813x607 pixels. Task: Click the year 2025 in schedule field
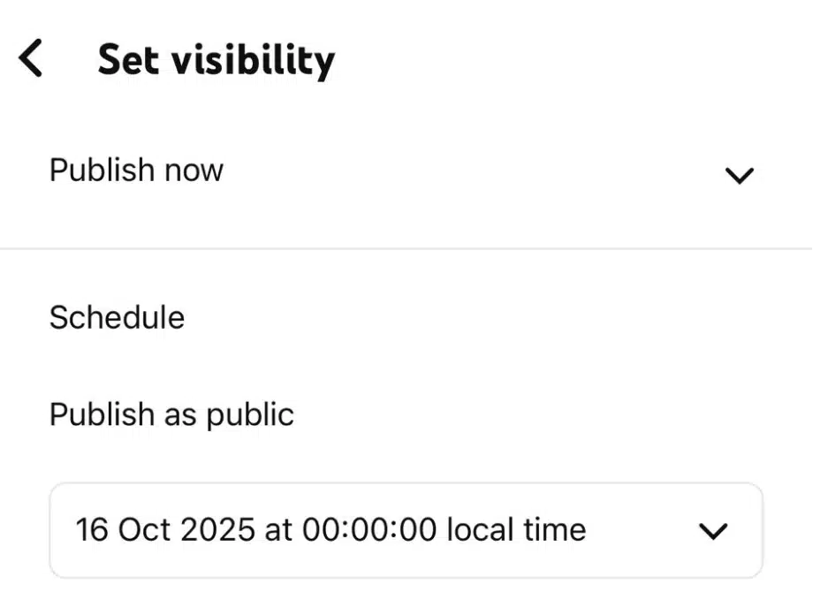(217, 530)
